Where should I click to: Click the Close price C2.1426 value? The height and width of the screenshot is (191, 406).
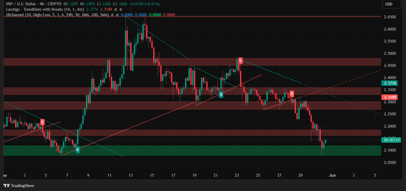(x=121, y=4)
